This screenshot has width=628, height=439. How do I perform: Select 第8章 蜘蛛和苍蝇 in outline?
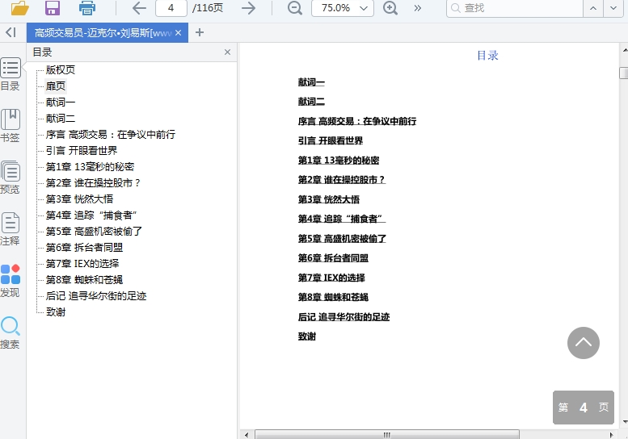tap(85, 279)
